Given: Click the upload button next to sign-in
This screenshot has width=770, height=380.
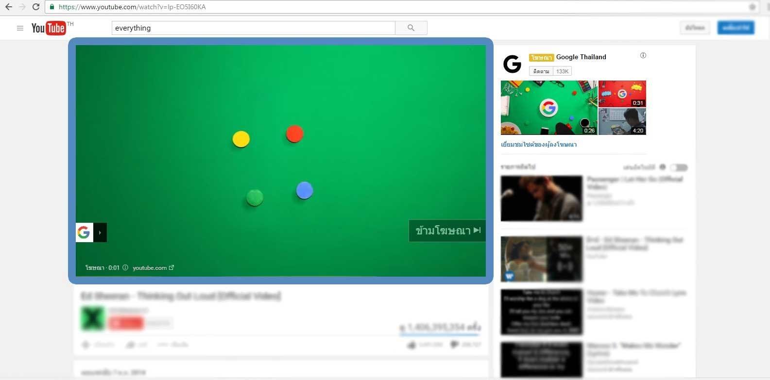Looking at the screenshot, I should tap(695, 28).
